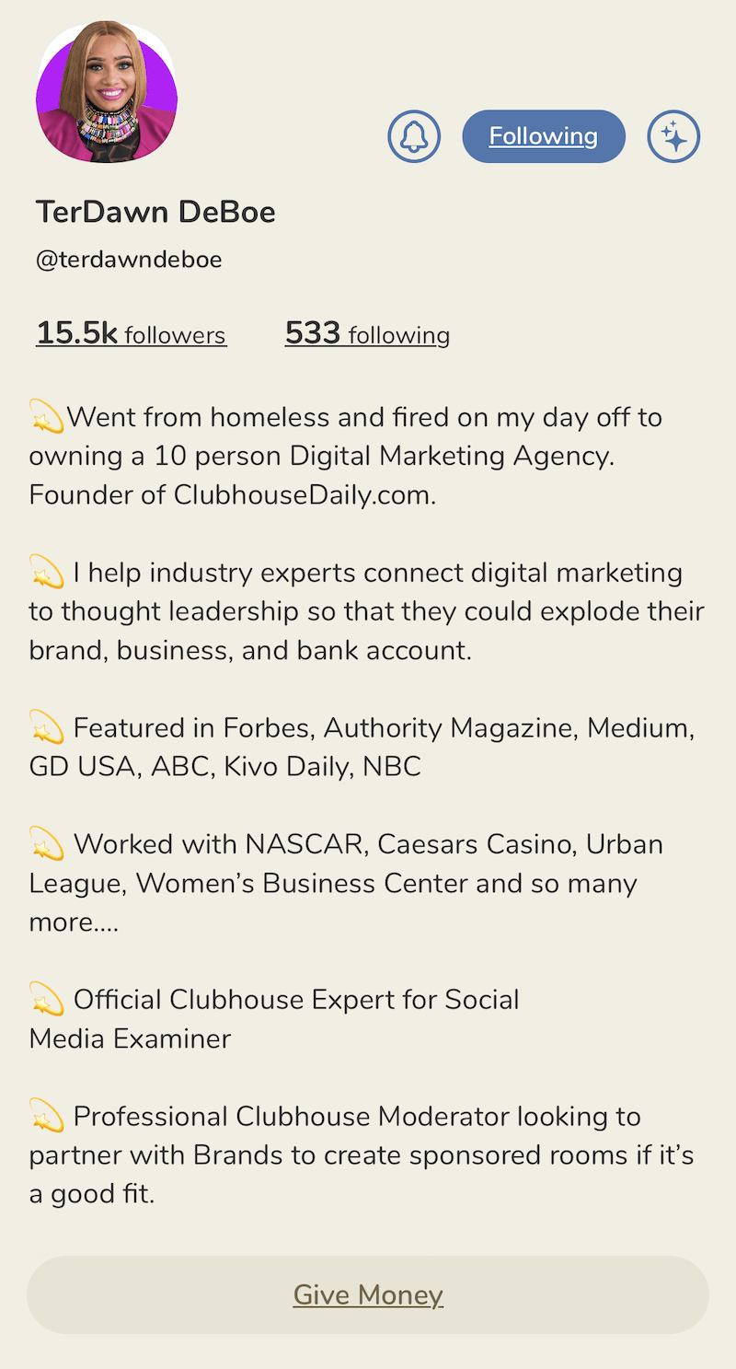The width and height of the screenshot is (736, 1369).
Task: Click the sparkles icon next to Following
Action: point(673,135)
